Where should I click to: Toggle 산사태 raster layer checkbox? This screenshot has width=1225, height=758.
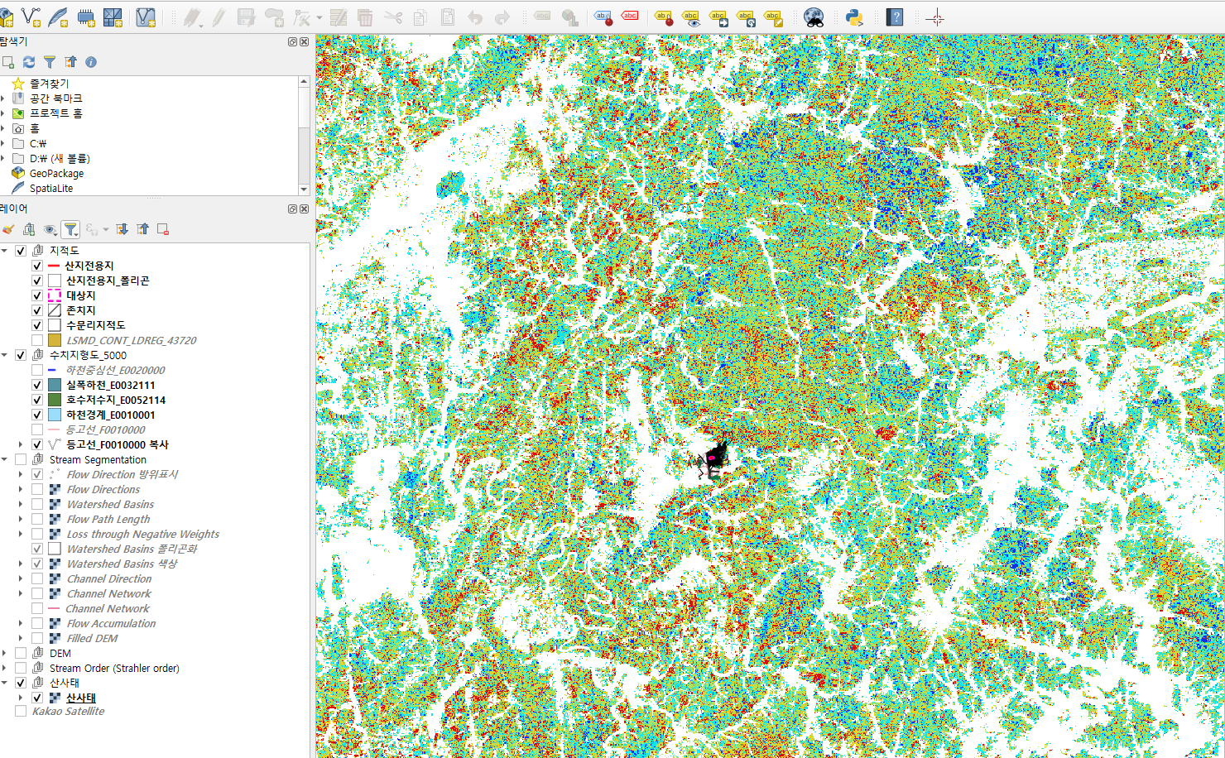37,698
